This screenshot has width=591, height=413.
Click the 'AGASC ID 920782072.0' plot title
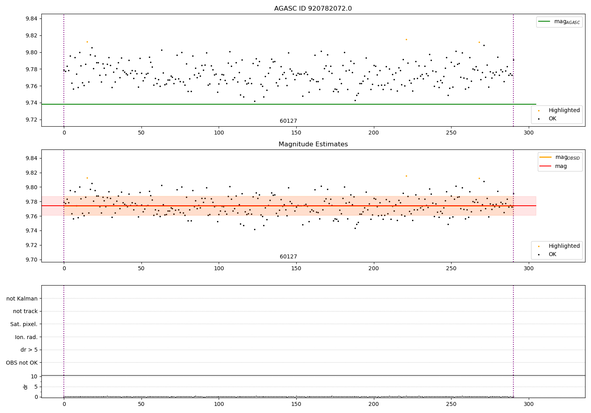pos(313,9)
